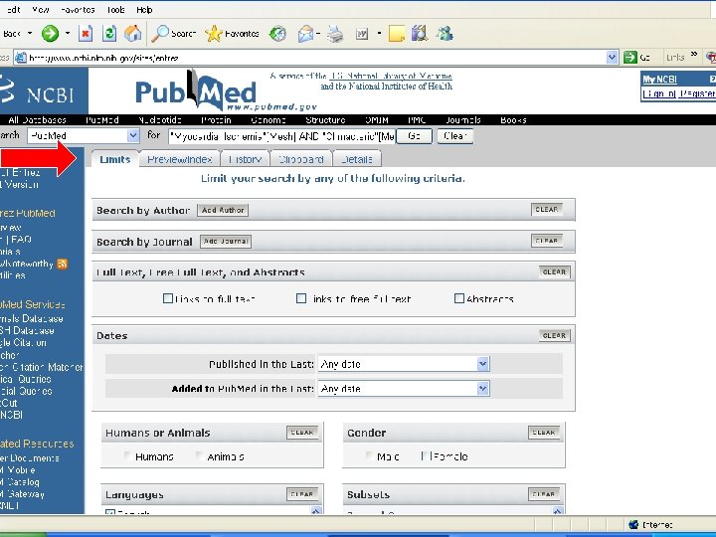Print the page using printer icon

pos(335,34)
